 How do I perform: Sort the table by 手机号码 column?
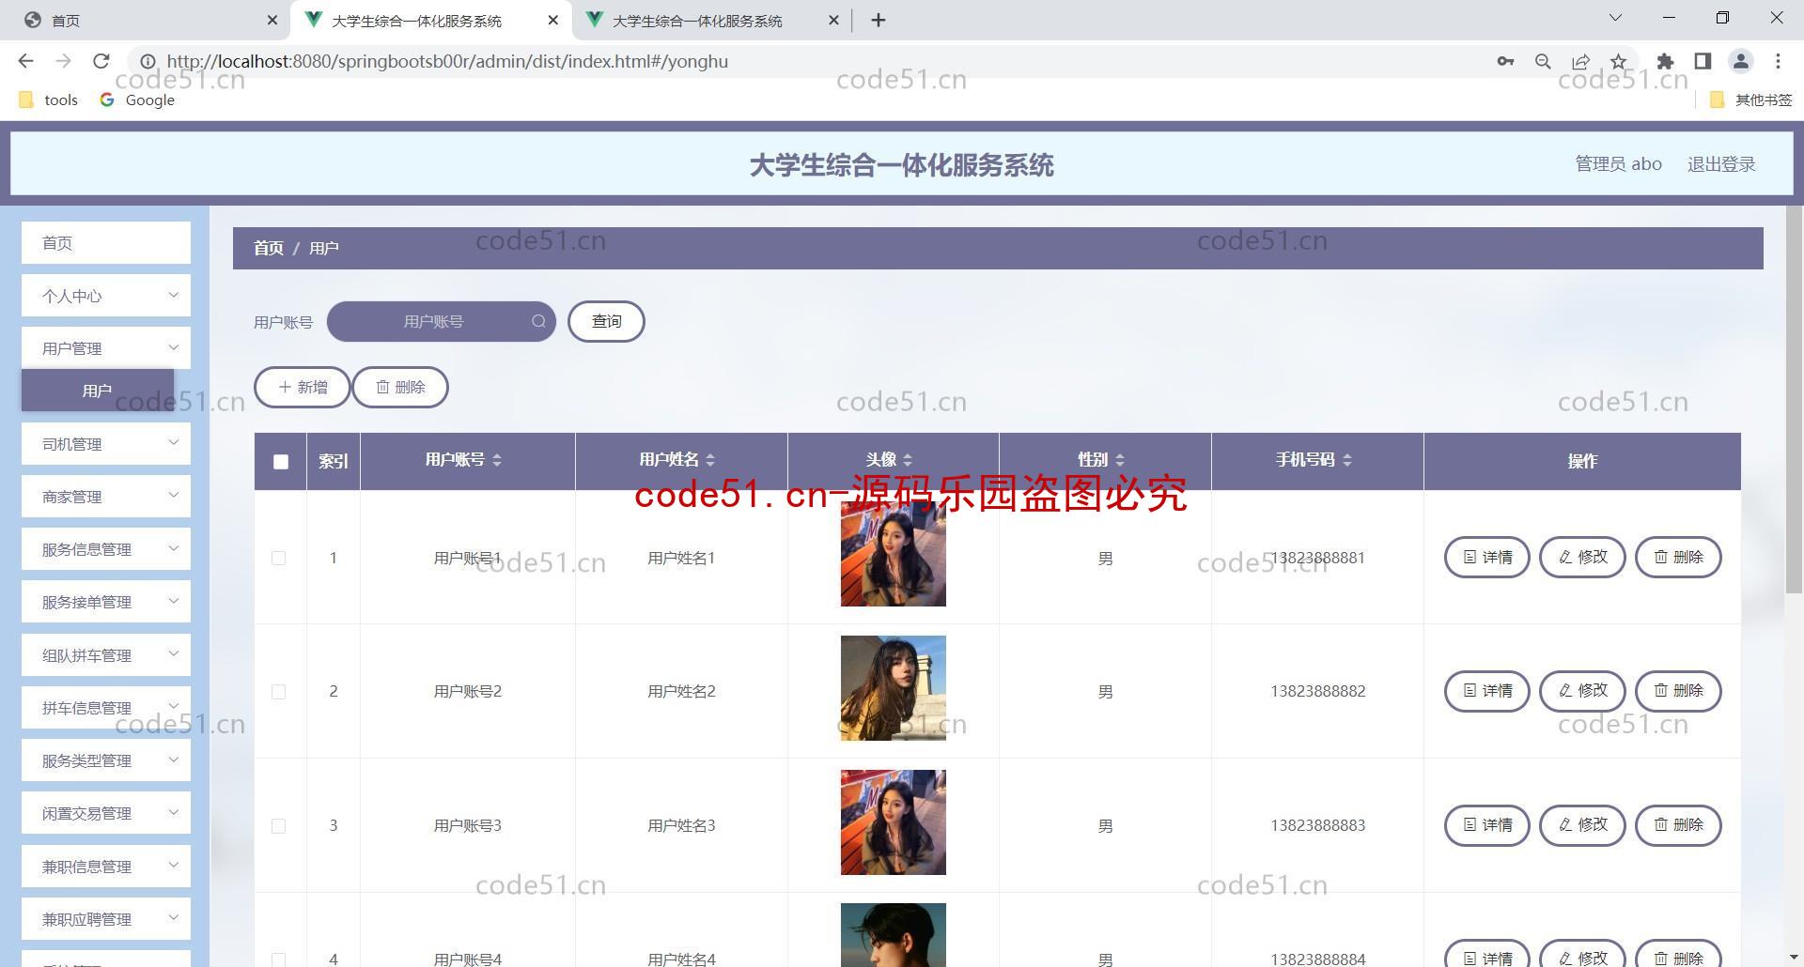tap(1347, 460)
